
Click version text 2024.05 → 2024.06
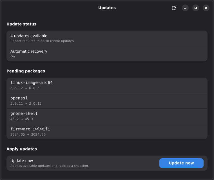[28, 134]
